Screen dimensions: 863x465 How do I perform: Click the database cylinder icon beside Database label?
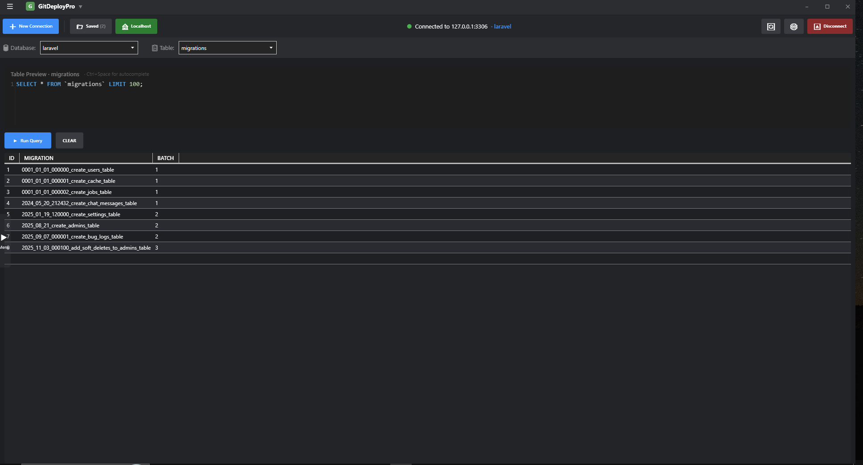coord(6,48)
